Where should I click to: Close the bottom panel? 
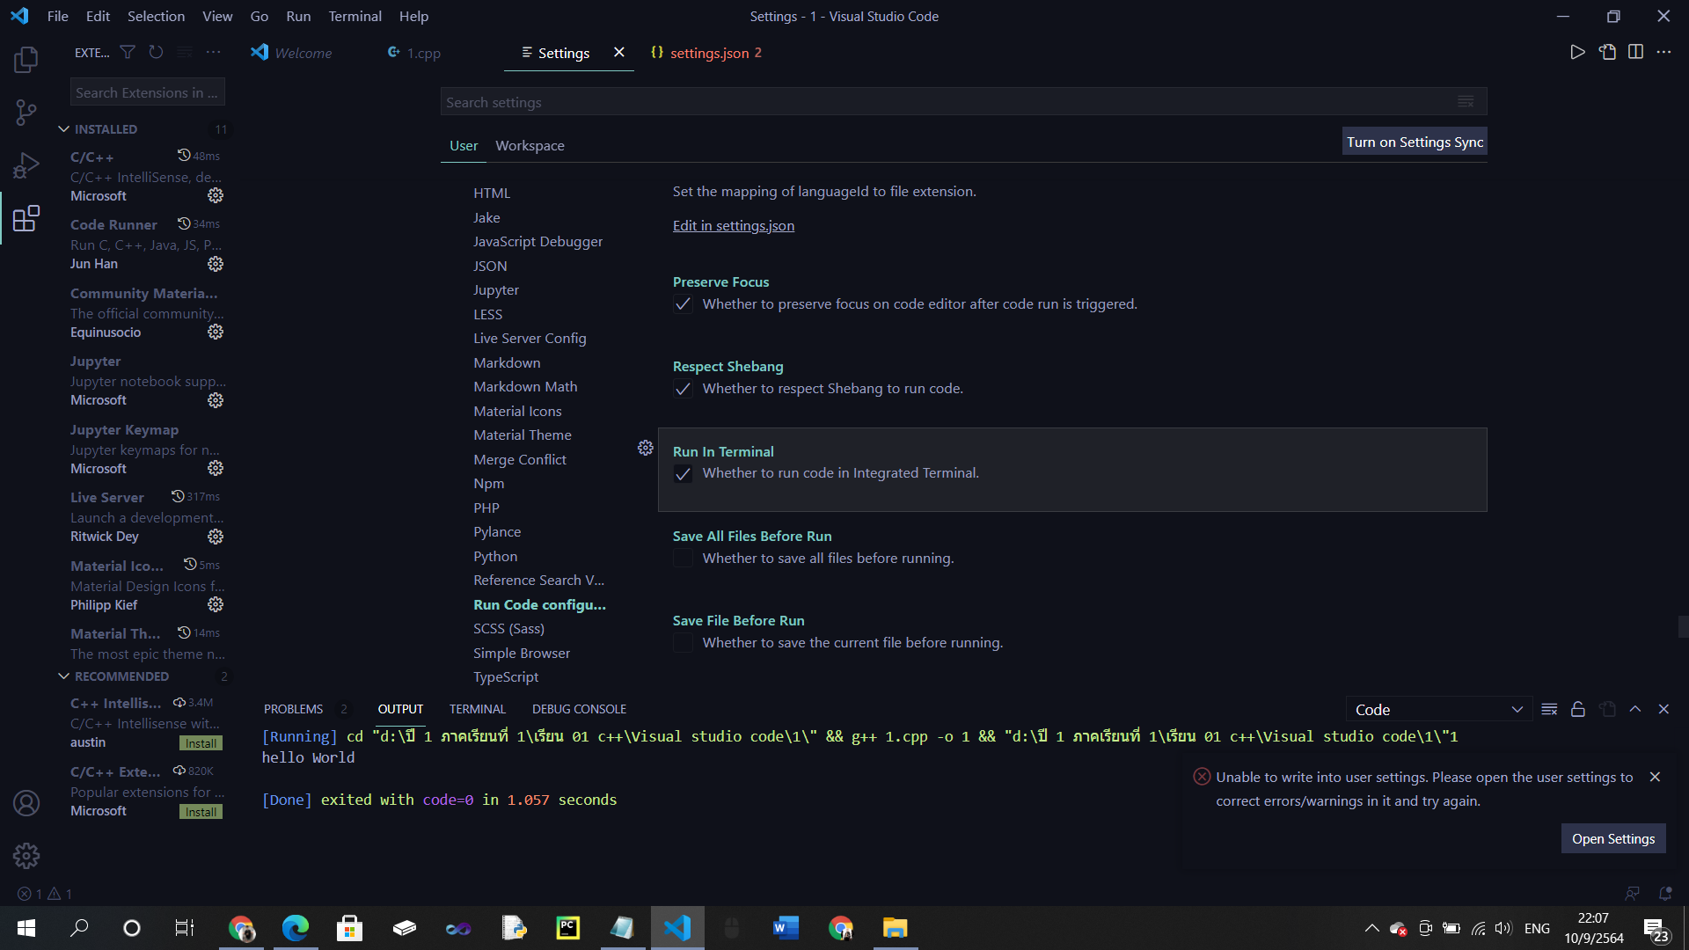tap(1663, 710)
